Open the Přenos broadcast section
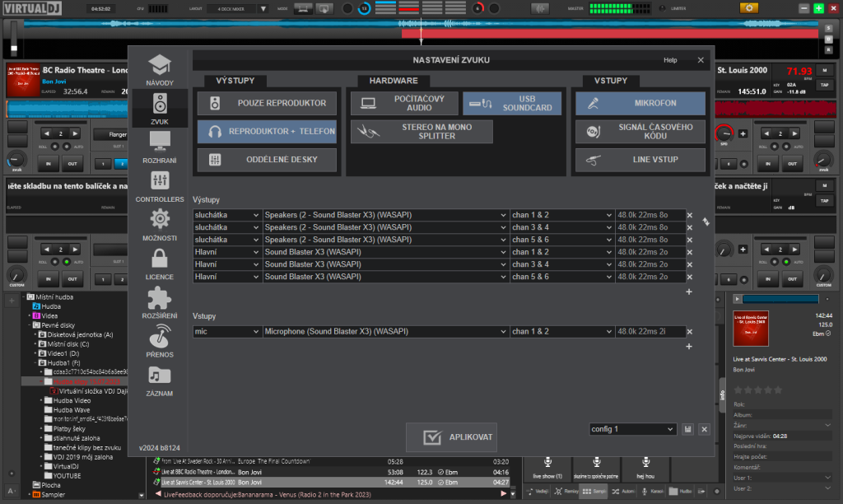 click(160, 341)
